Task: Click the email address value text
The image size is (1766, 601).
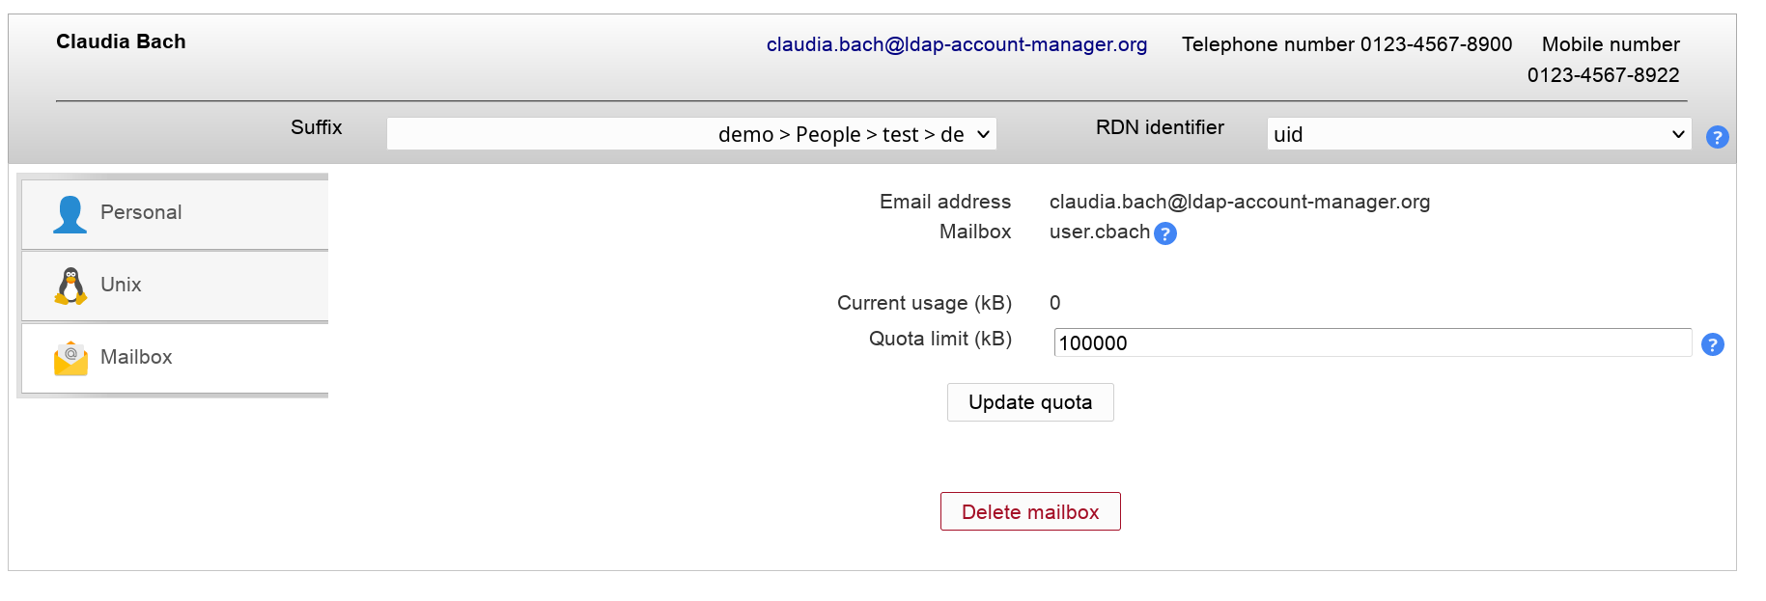Action: (1239, 202)
